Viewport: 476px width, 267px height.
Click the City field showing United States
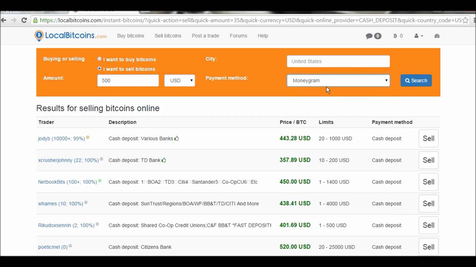click(x=338, y=61)
